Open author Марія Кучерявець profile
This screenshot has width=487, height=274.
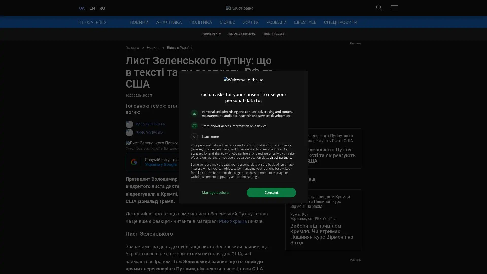pyautogui.click(x=150, y=124)
